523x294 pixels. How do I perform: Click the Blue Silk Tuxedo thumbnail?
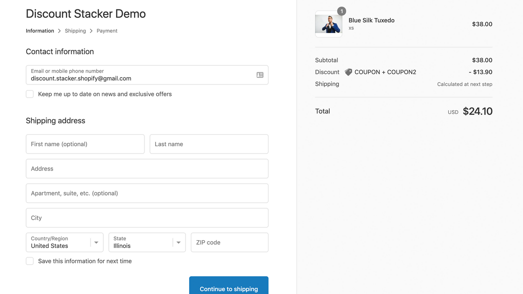[329, 24]
